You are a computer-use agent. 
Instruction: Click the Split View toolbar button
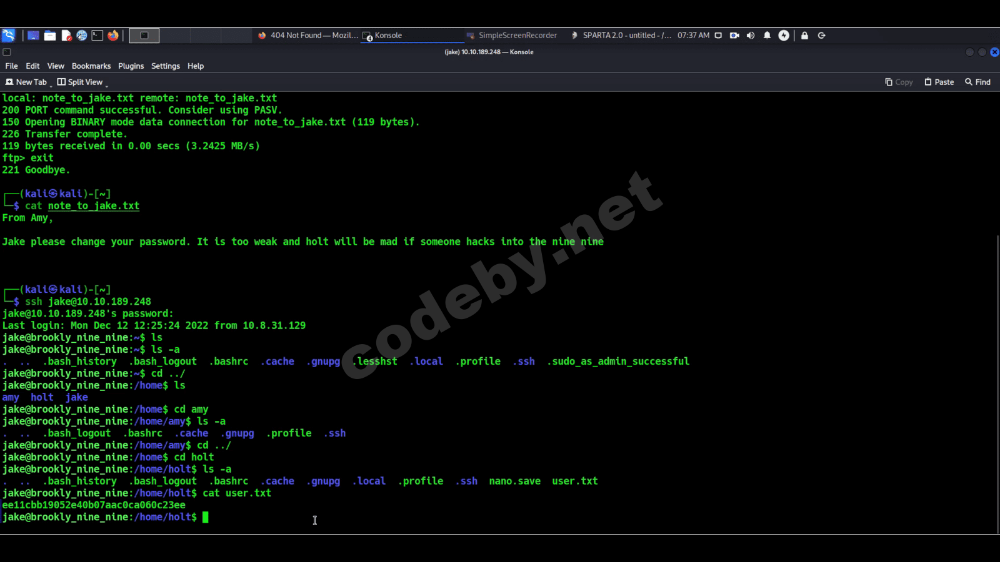tap(79, 82)
